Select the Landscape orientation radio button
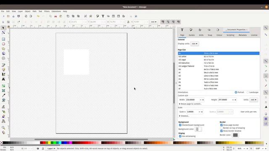Screen dimensions: 269x151 click(248, 92)
